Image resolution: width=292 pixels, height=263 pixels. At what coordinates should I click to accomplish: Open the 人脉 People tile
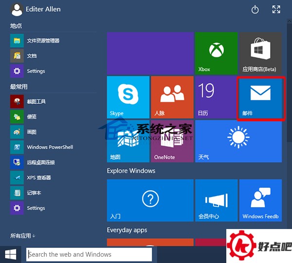pyautogui.click(x=172, y=97)
